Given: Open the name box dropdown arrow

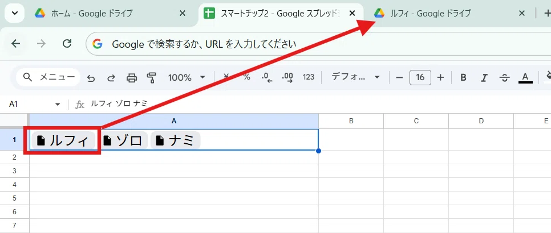Looking at the screenshot, I should click(x=58, y=104).
